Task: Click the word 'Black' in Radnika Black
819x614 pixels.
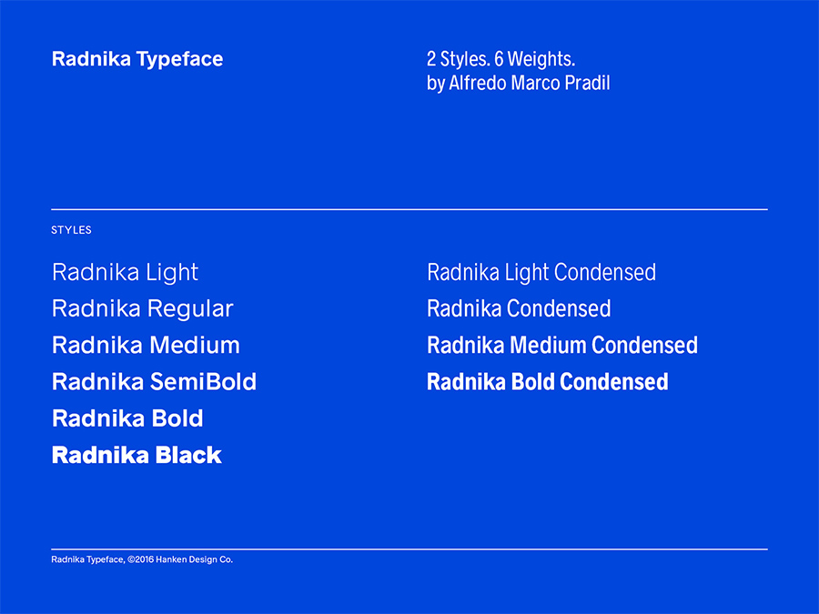Action: coord(188,456)
